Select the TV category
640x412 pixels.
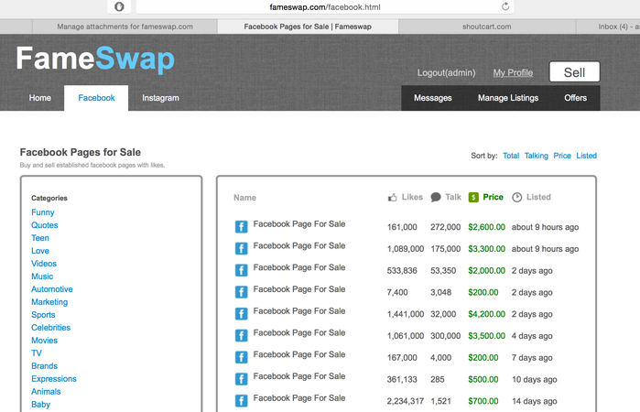pyautogui.click(x=37, y=353)
